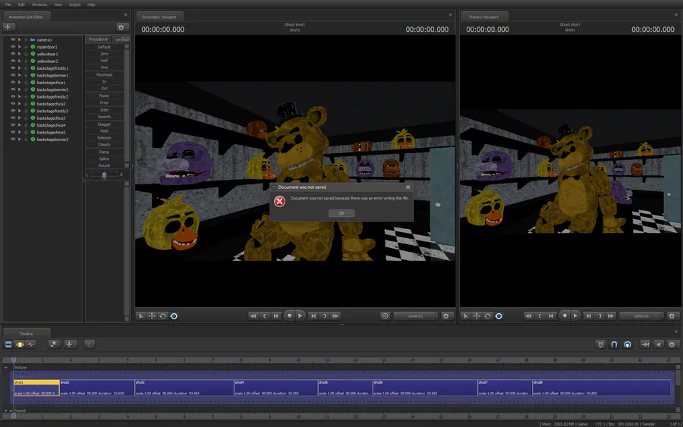683x427 pixels.
Task: Expand the yellowbear2 tree item arrow
Action: (x=20, y=61)
